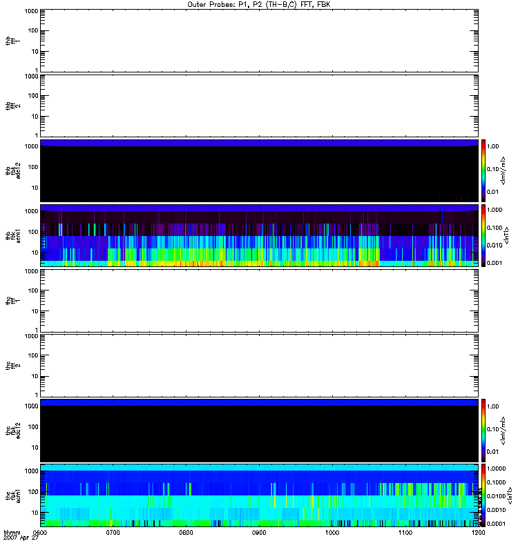Image resolution: width=518 pixels, height=552 pixels.
Task: Click the 'thc fbk edc12' axis label
Action: pyautogui.click(x=12, y=430)
